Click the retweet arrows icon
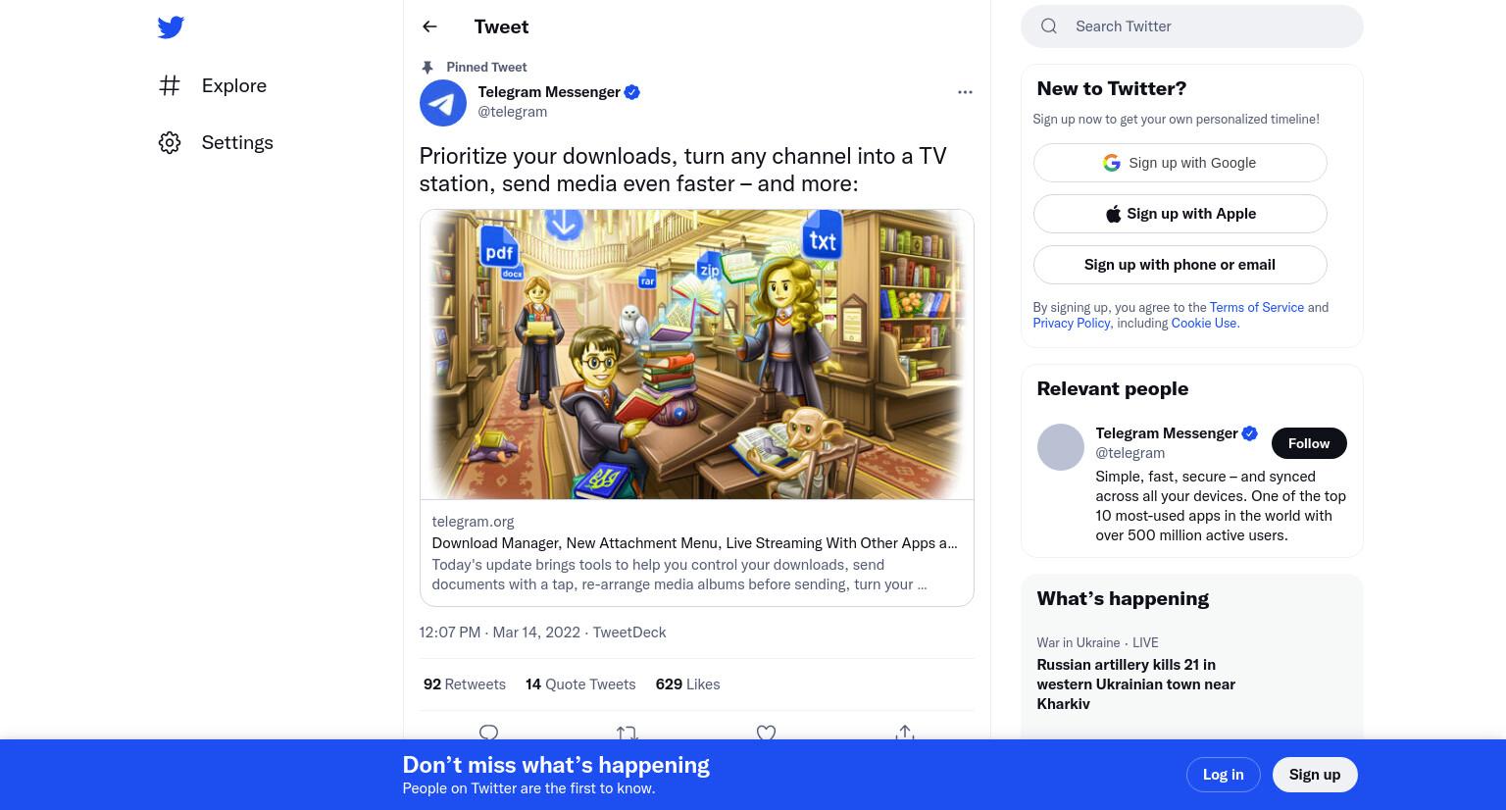 pyautogui.click(x=627, y=733)
